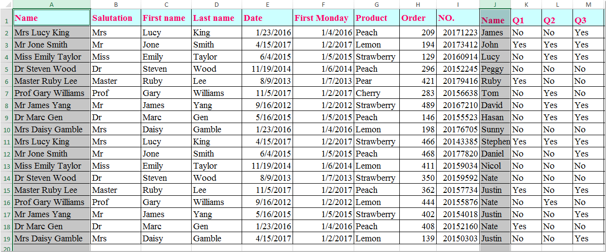This screenshot has width=606, height=252.
Task: Click the "Salutation" header cell
Action: [x=115, y=18]
